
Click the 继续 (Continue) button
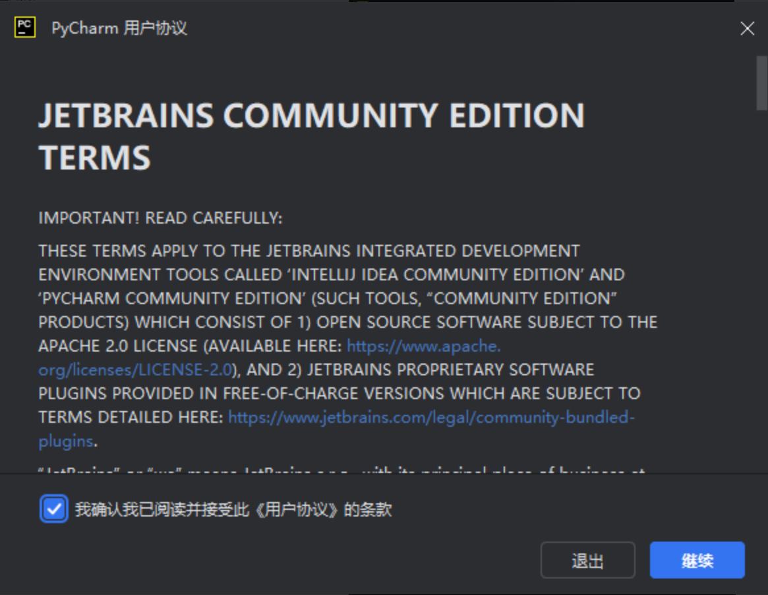pos(697,560)
